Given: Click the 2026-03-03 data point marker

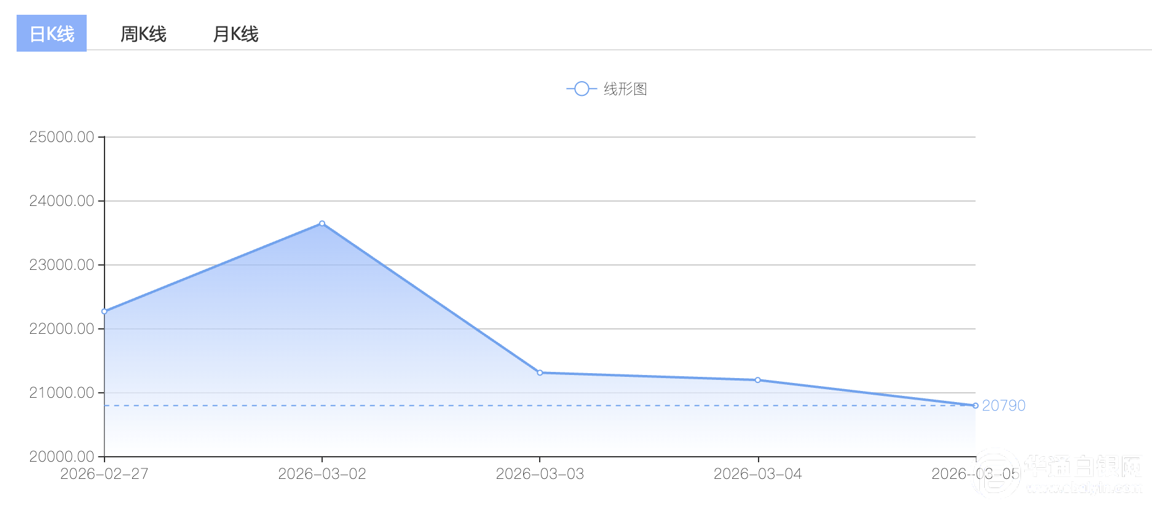Looking at the screenshot, I should click(x=540, y=373).
